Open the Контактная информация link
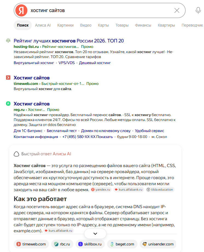 point(36,137)
